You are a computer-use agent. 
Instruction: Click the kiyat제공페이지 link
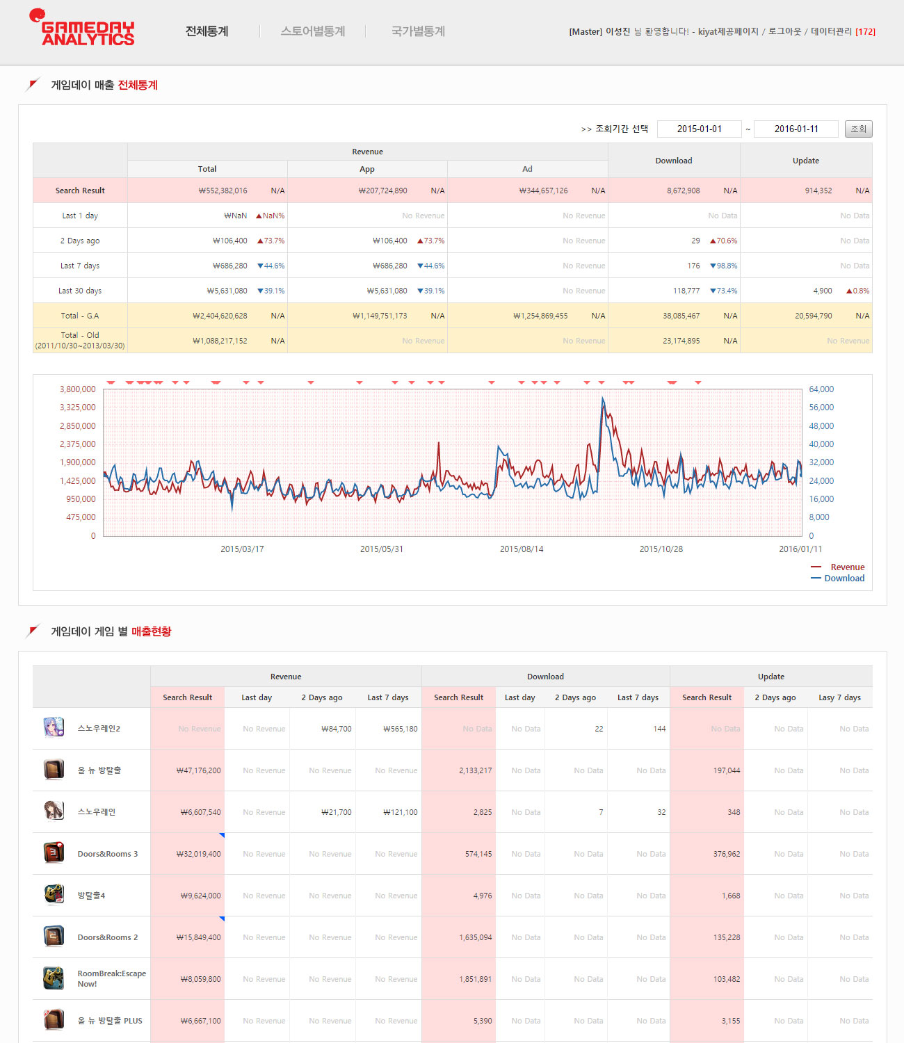[728, 31]
